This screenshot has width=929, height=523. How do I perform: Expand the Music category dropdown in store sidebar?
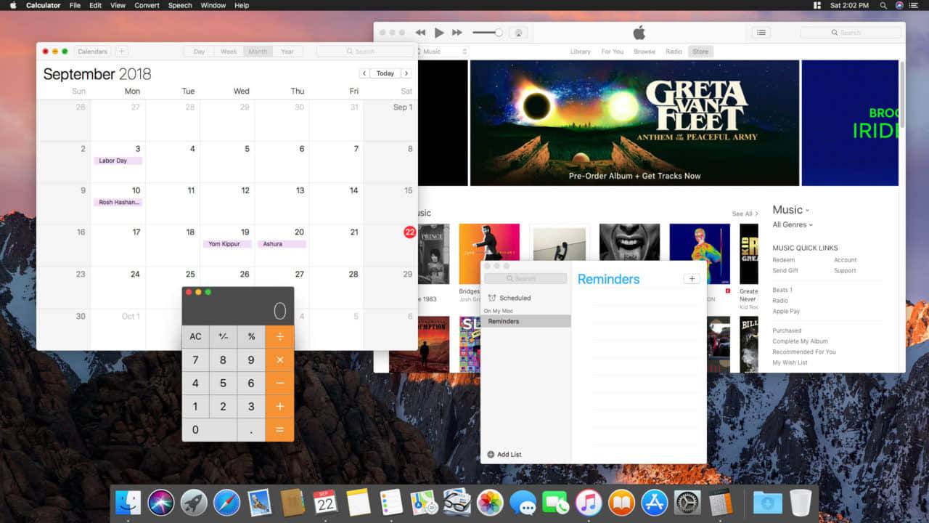[x=790, y=210]
